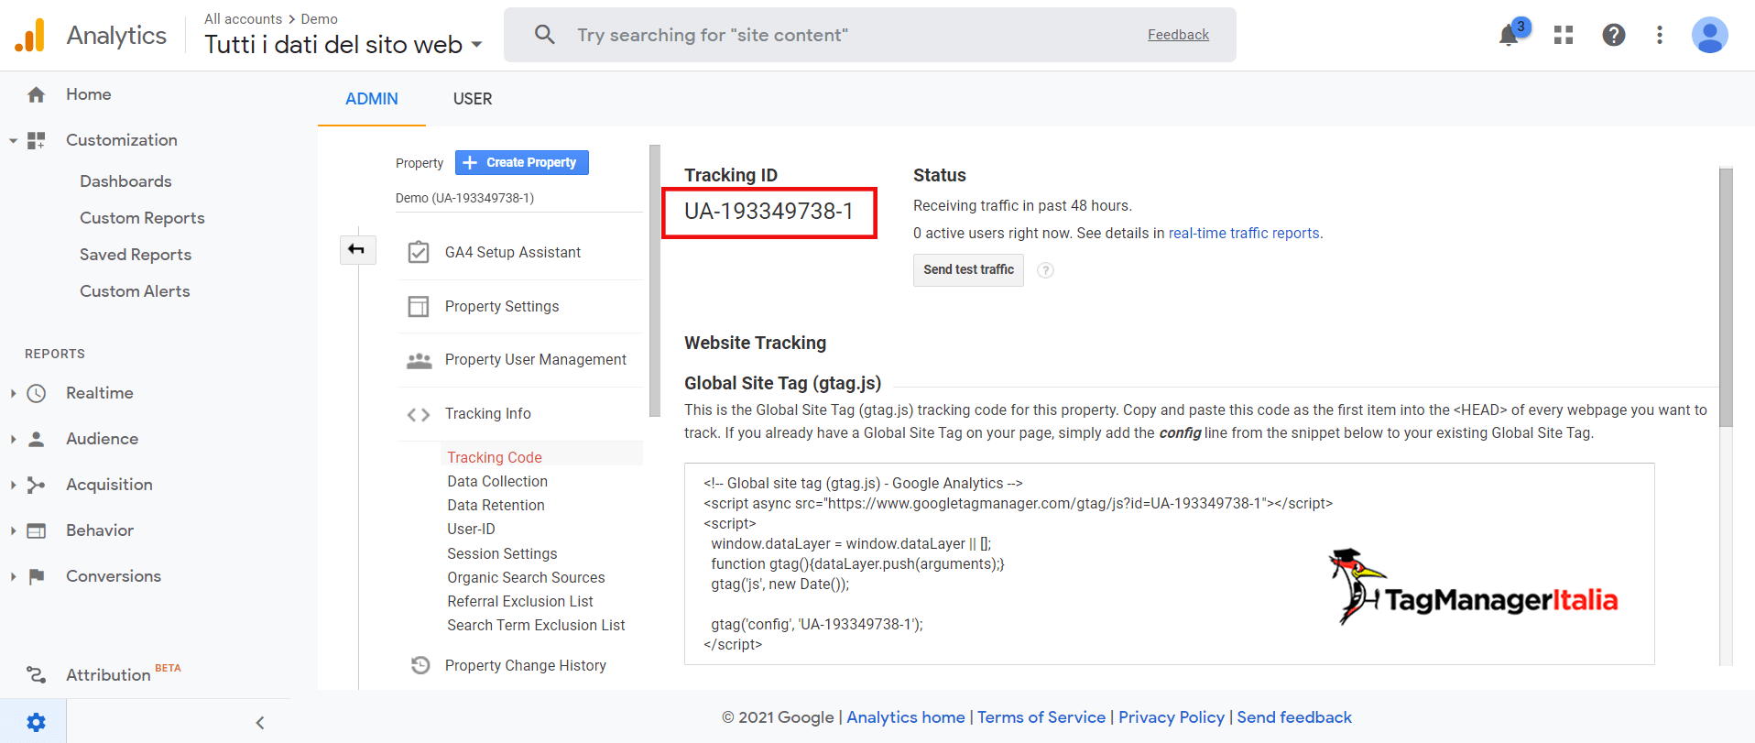
Task: Click the Property Change History clock icon
Action: tap(420, 665)
